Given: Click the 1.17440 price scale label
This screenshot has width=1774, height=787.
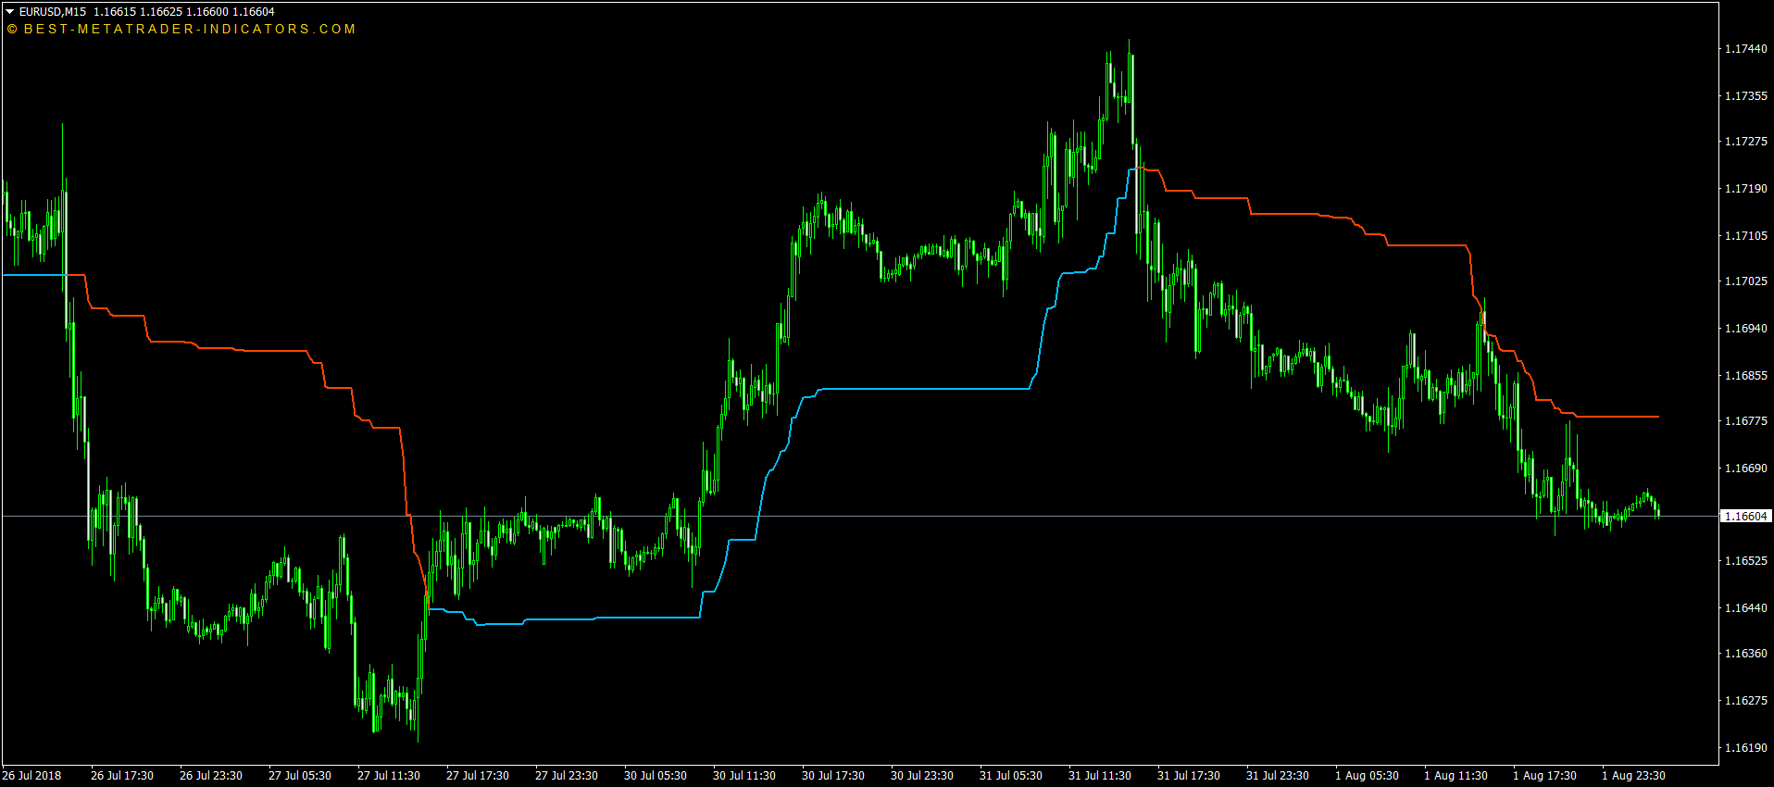Looking at the screenshot, I should [x=1745, y=49].
